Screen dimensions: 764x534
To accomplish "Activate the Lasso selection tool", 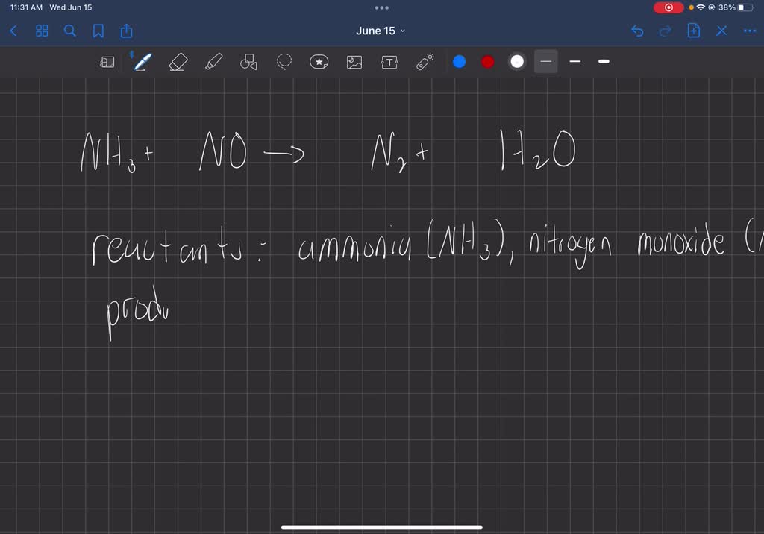I will click(284, 62).
